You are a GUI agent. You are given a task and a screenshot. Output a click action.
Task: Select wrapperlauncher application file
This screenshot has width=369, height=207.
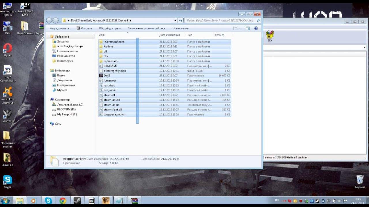coord(165,114)
